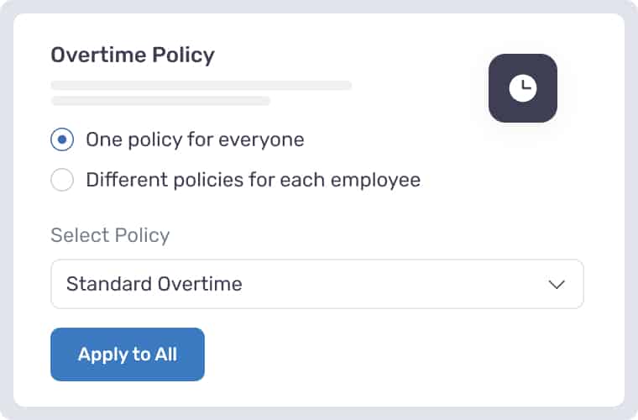Click the blue dot inside the selected radio

[62, 139]
